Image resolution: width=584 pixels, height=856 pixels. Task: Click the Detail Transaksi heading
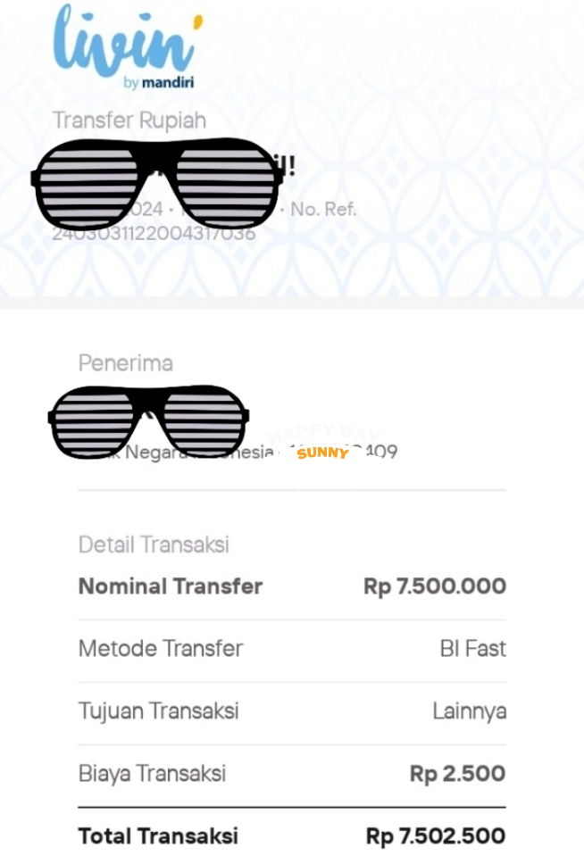coord(154,544)
